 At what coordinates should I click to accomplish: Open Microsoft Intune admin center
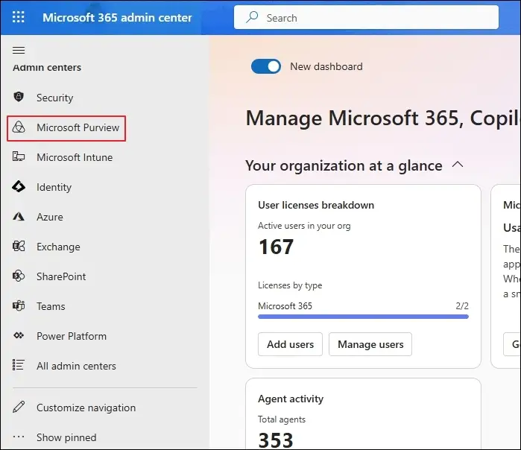pyautogui.click(x=75, y=157)
